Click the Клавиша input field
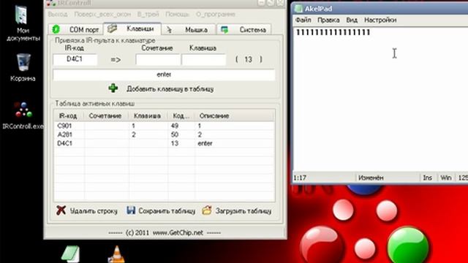The image size is (468, 263). pyautogui.click(x=203, y=59)
